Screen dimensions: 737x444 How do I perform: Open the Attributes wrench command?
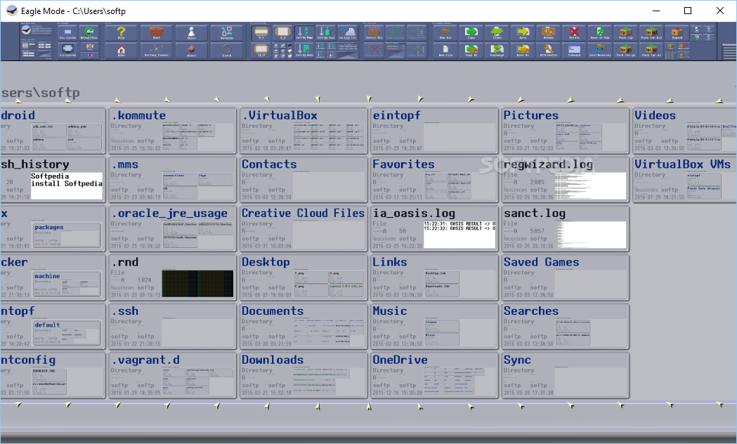[x=549, y=51]
